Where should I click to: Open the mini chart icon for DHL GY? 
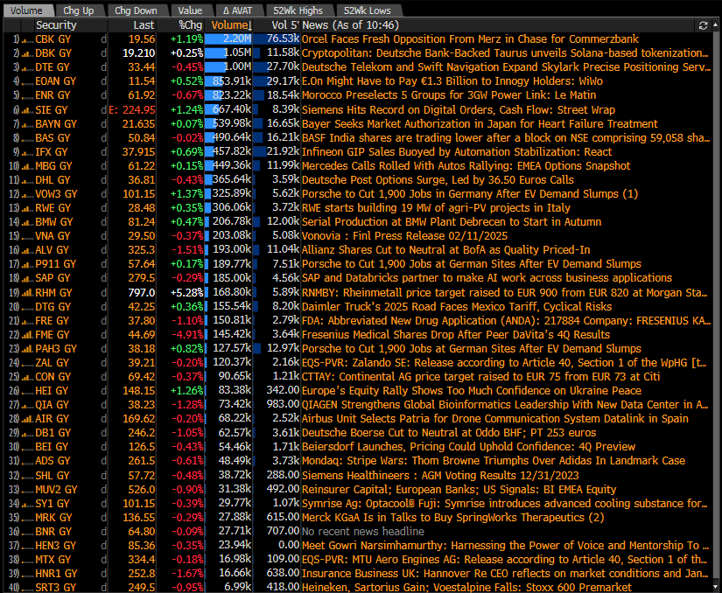[x=28, y=180]
